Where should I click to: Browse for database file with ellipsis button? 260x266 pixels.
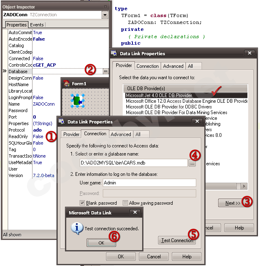point(192,164)
